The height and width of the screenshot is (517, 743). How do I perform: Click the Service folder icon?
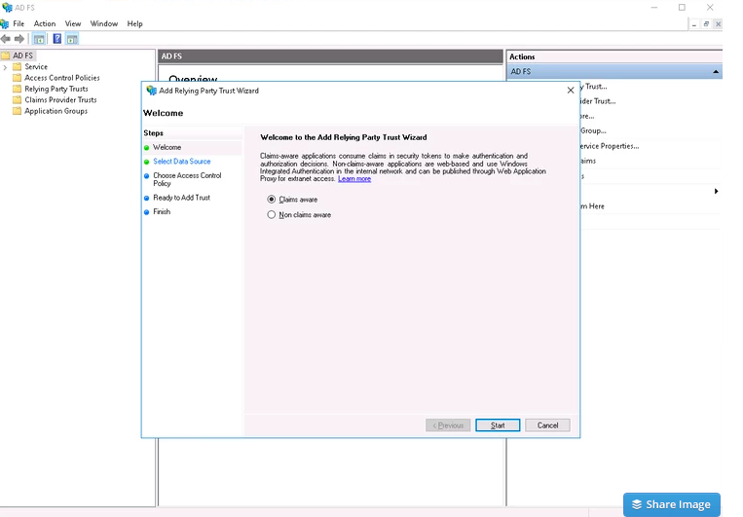click(18, 67)
